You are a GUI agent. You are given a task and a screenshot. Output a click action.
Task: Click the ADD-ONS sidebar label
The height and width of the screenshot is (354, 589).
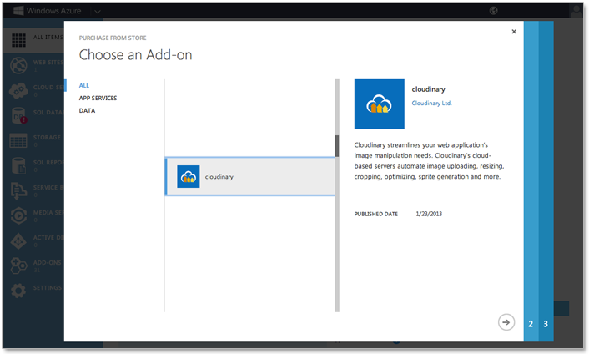pos(47,263)
